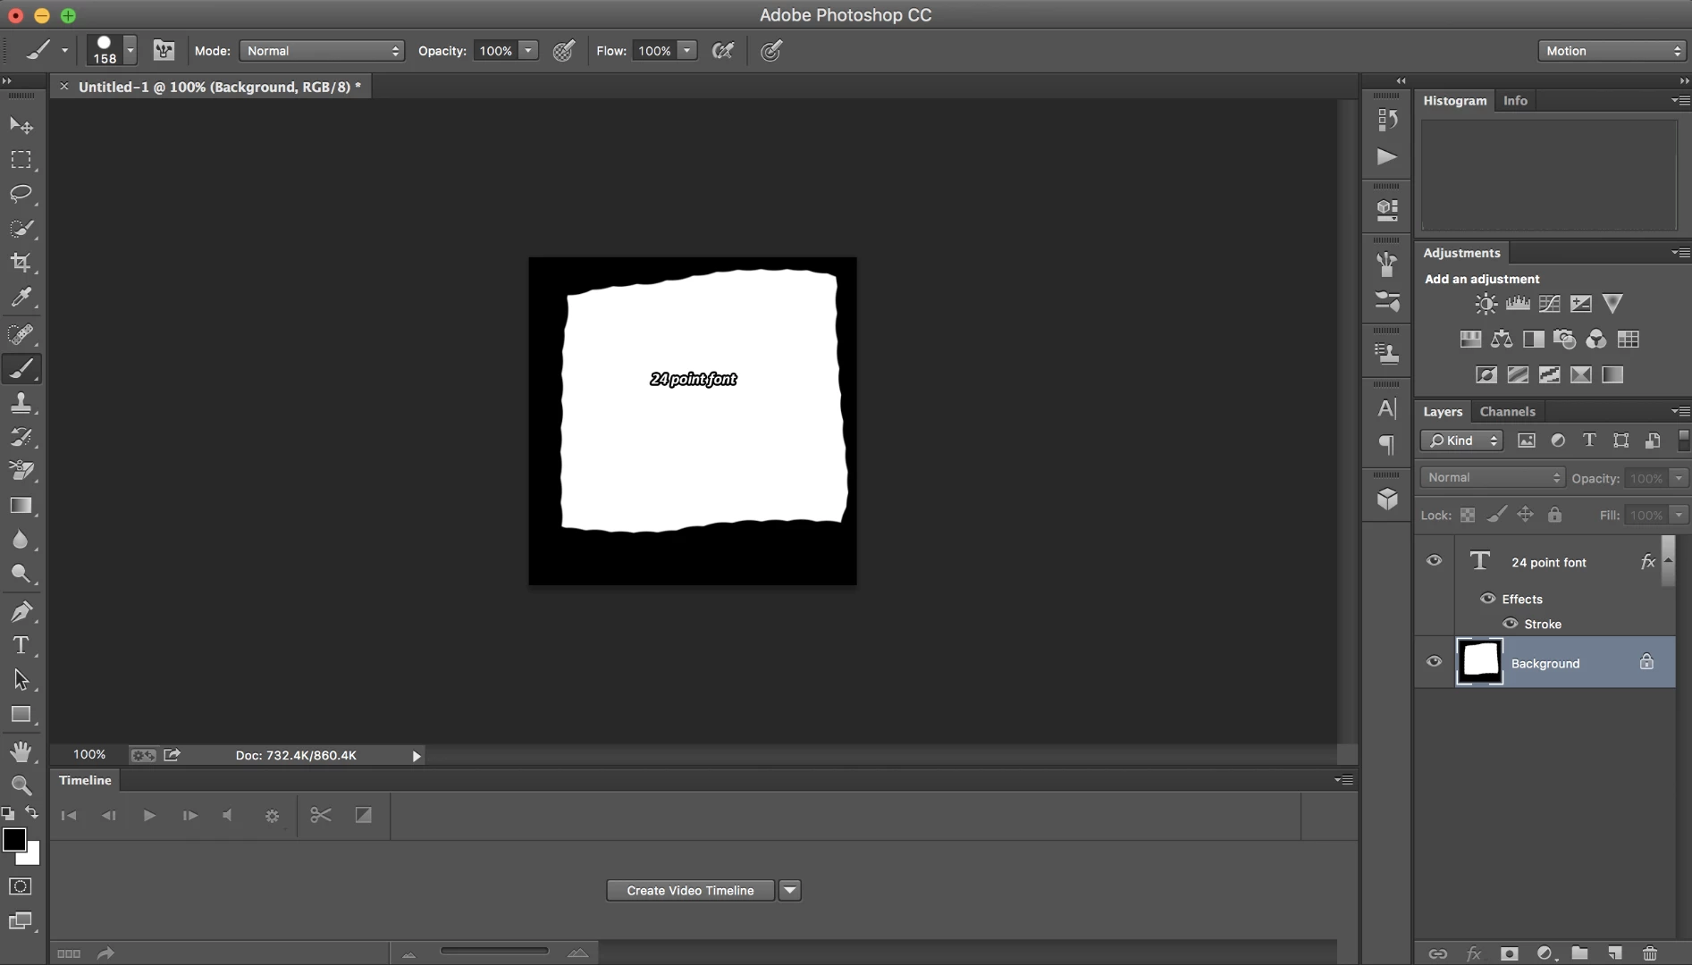1692x965 pixels.
Task: Create a new layer group folder
Action: tap(1579, 953)
